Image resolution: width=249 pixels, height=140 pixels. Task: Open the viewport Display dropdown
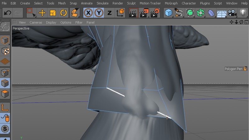pyautogui.click(x=51, y=22)
